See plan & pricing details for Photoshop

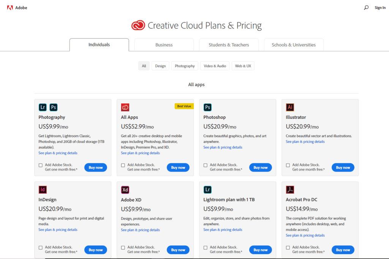[223, 147]
